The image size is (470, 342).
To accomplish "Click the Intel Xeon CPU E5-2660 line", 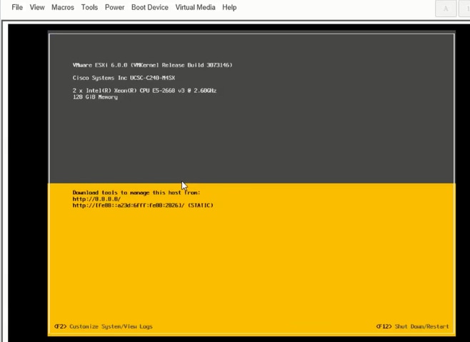I will tap(144, 91).
